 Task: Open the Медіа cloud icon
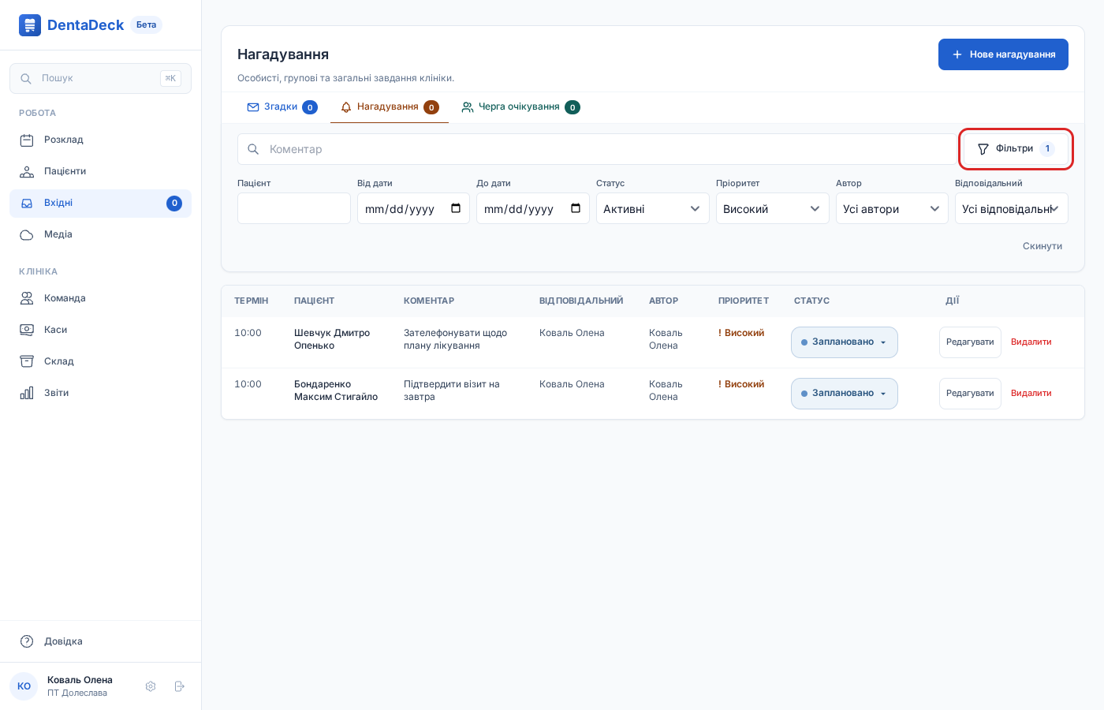pyautogui.click(x=27, y=235)
